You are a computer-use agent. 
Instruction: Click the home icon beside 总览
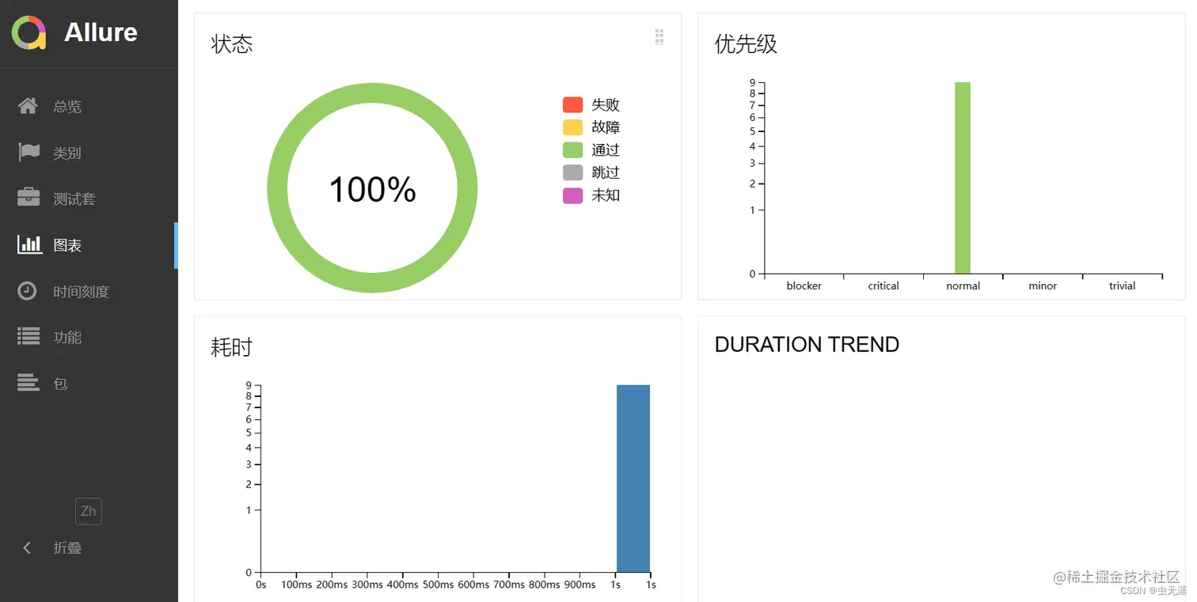28,106
